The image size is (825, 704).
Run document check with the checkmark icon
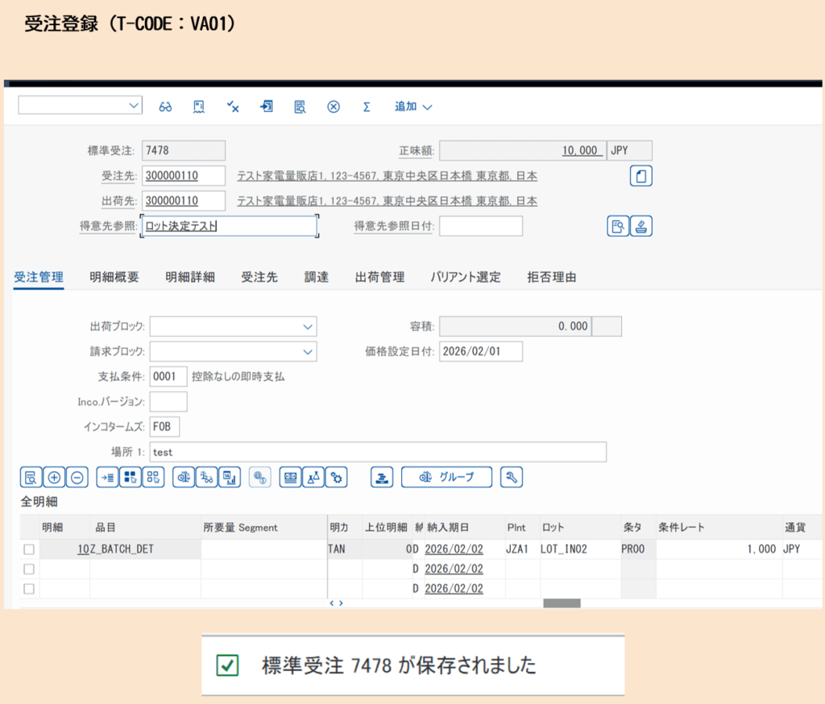point(232,106)
